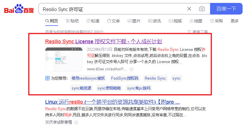The height and width of the screenshot is (127, 251).
Task: Open the first result's thumbnail image
Action: 64,59
